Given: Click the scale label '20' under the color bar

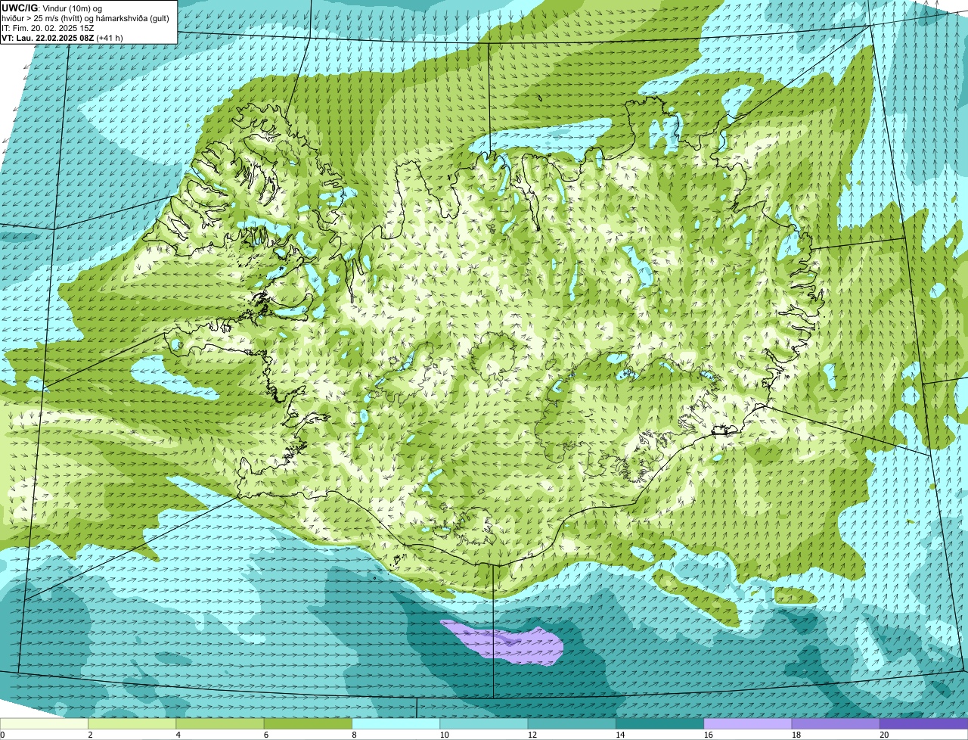Looking at the screenshot, I should (883, 735).
